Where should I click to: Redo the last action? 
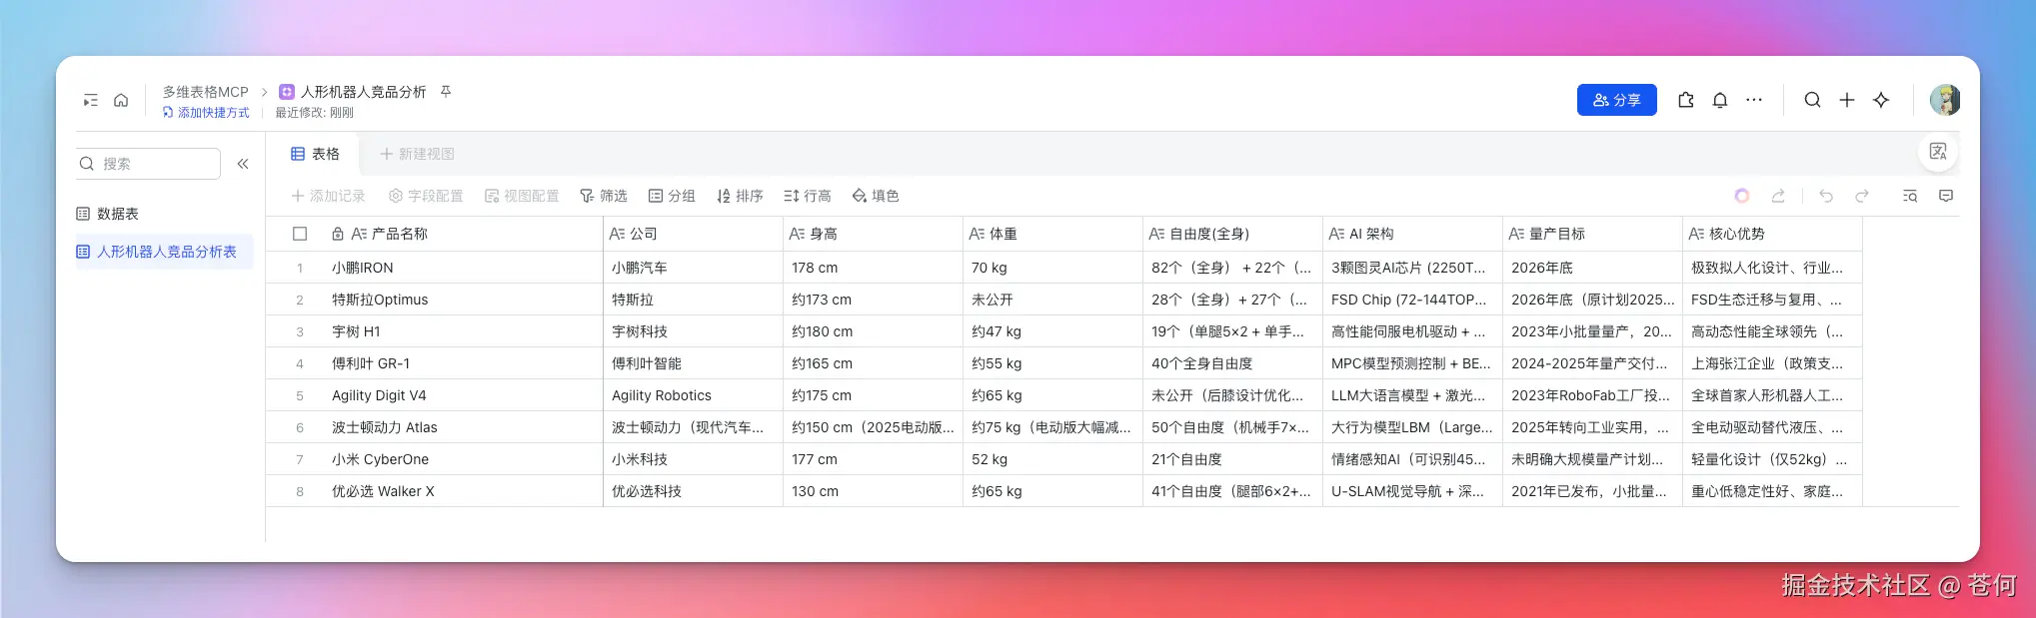[x=1862, y=196]
